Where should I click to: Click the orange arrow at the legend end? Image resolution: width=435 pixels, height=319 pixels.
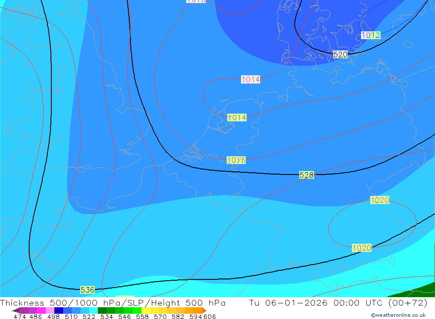point(204,310)
